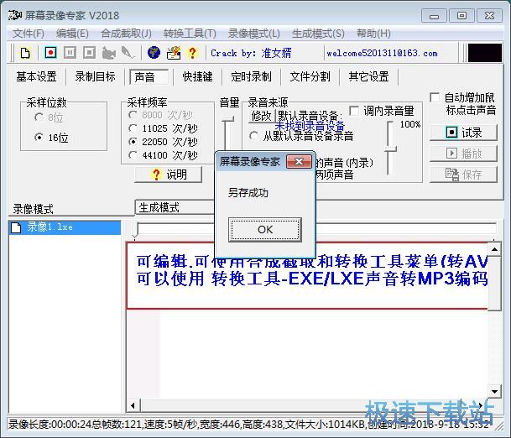Switch to the 声音 tab

coord(149,77)
